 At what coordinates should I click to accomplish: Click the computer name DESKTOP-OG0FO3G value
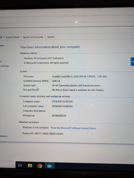pos(63,102)
